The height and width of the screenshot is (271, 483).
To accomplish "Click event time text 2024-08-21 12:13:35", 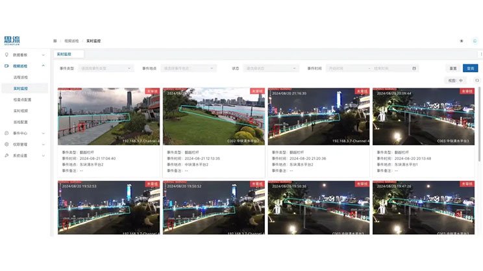I will tap(203, 158).
